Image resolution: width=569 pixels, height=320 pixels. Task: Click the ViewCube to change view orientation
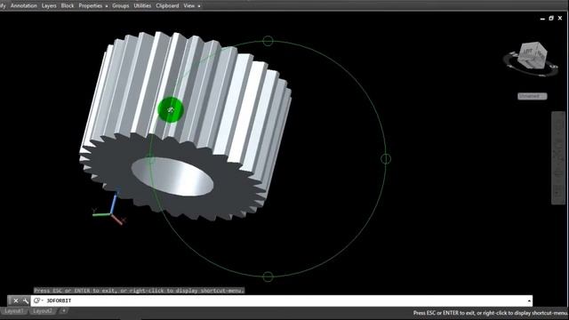532,55
